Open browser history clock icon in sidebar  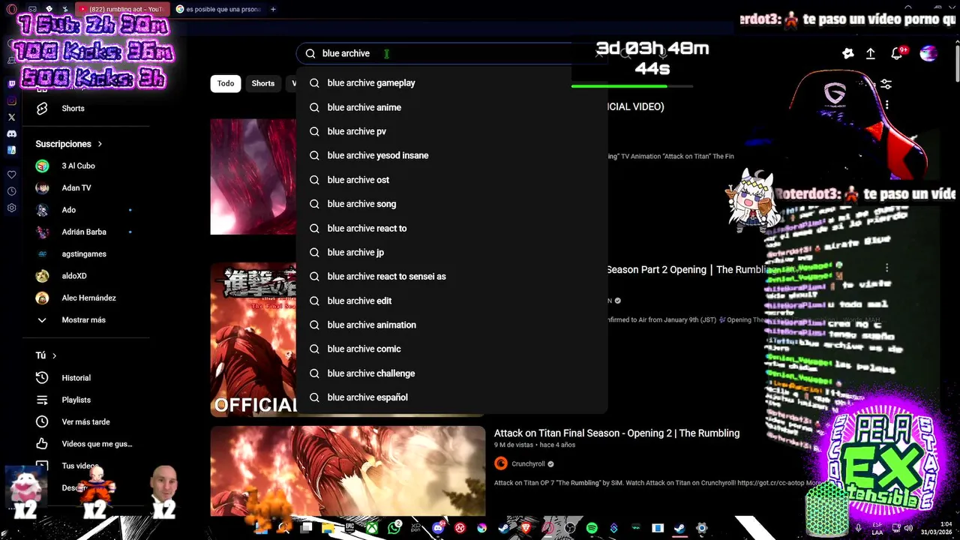click(11, 191)
